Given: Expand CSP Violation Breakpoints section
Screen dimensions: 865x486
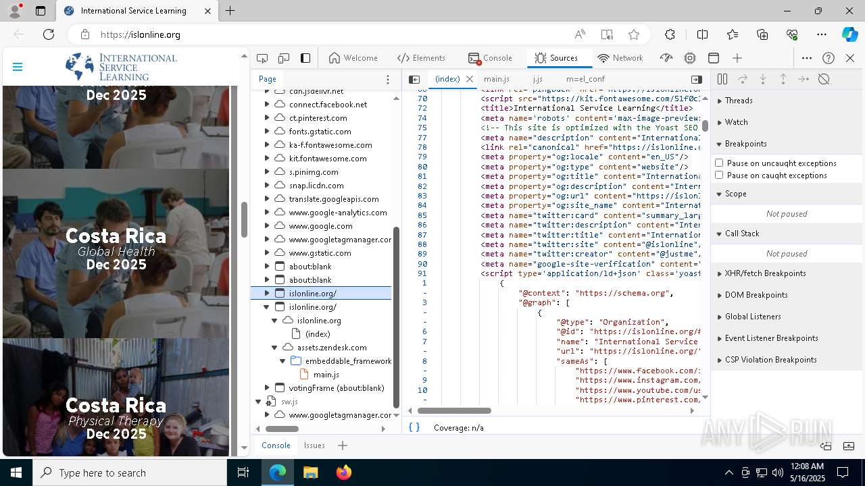Looking at the screenshot, I should pos(787,360).
